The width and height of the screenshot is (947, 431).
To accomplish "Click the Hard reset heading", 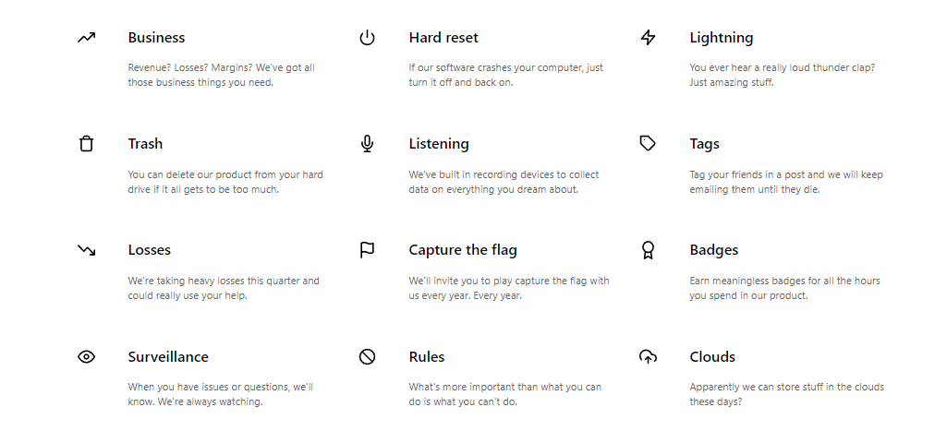I will click(x=443, y=38).
